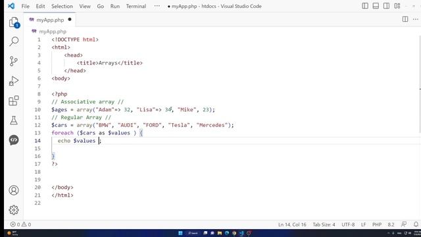The height and width of the screenshot is (237, 421).
Task: Open Google Chrome from the taskbar
Action: pos(234,233)
